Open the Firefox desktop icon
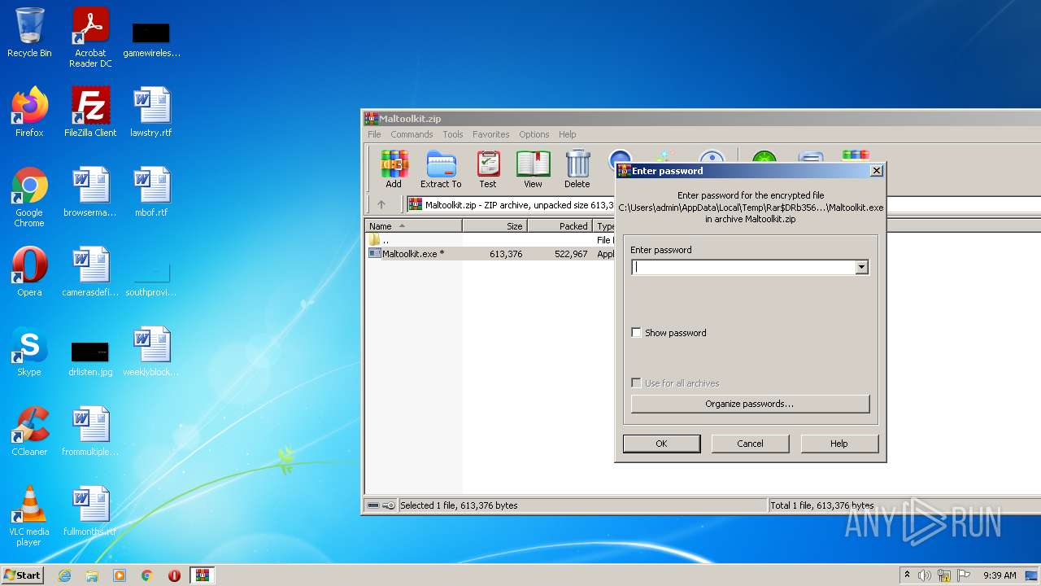 point(29,112)
